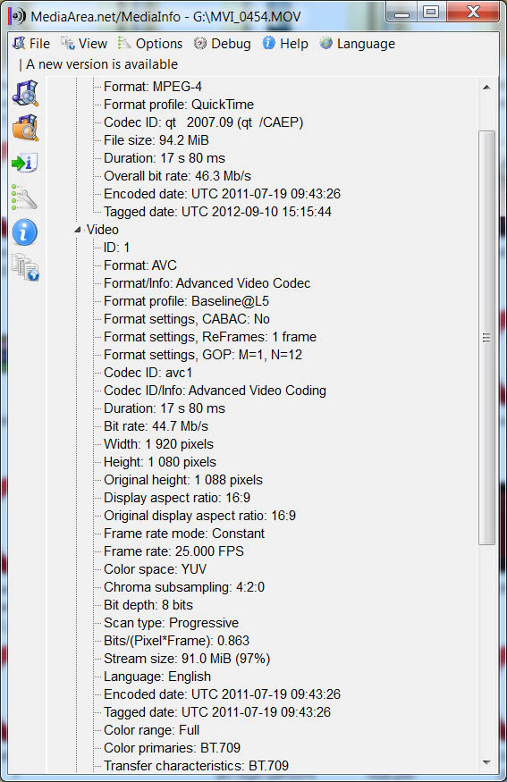
Task: Click the website documents-globe sidebar icon
Action: [x=25, y=267]
